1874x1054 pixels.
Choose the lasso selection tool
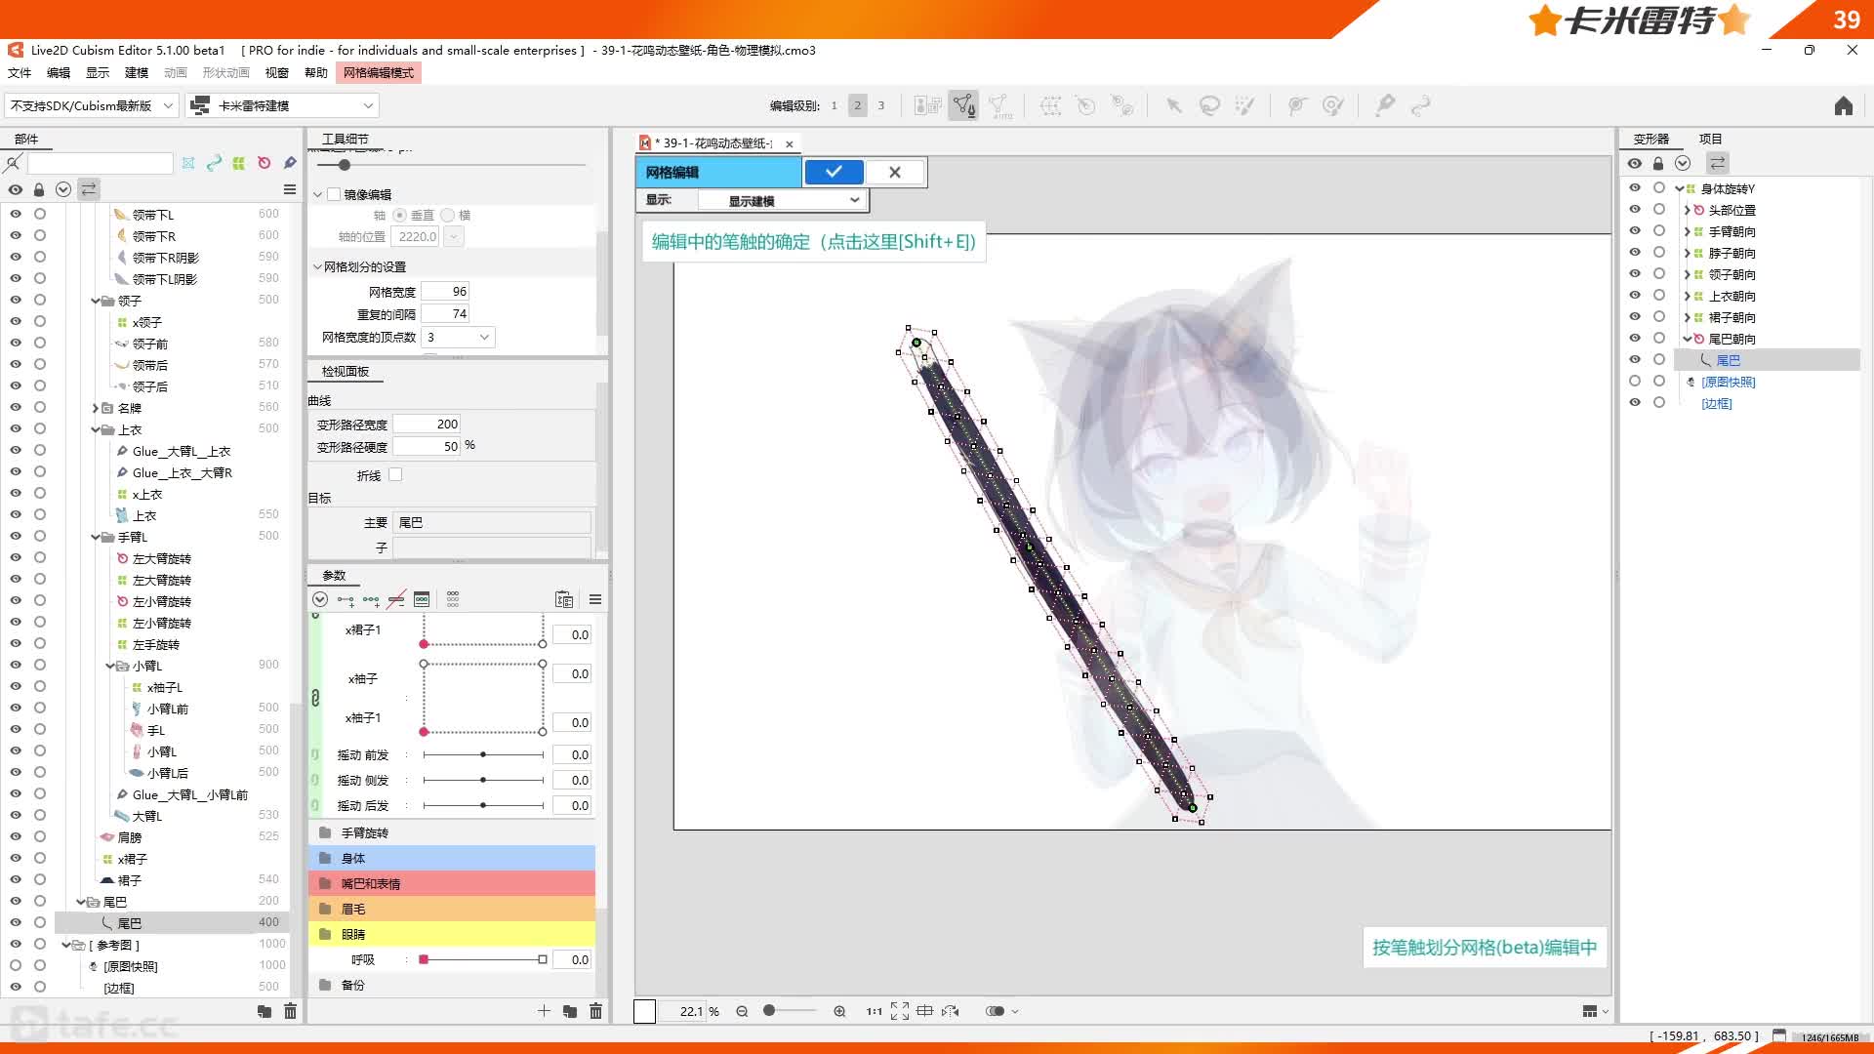tap(1209, 105)
